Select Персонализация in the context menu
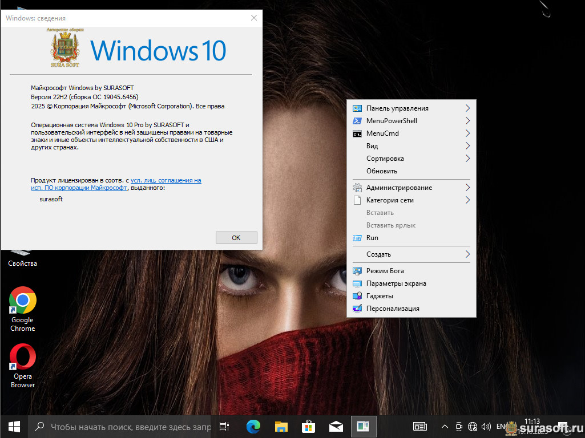Screen dimensions: 585x438 [393, 309]
